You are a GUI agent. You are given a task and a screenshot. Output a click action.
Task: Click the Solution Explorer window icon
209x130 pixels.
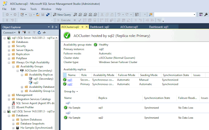click(x=201, y=15)
